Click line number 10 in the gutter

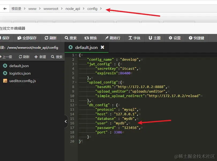click(x=72, y=96)
